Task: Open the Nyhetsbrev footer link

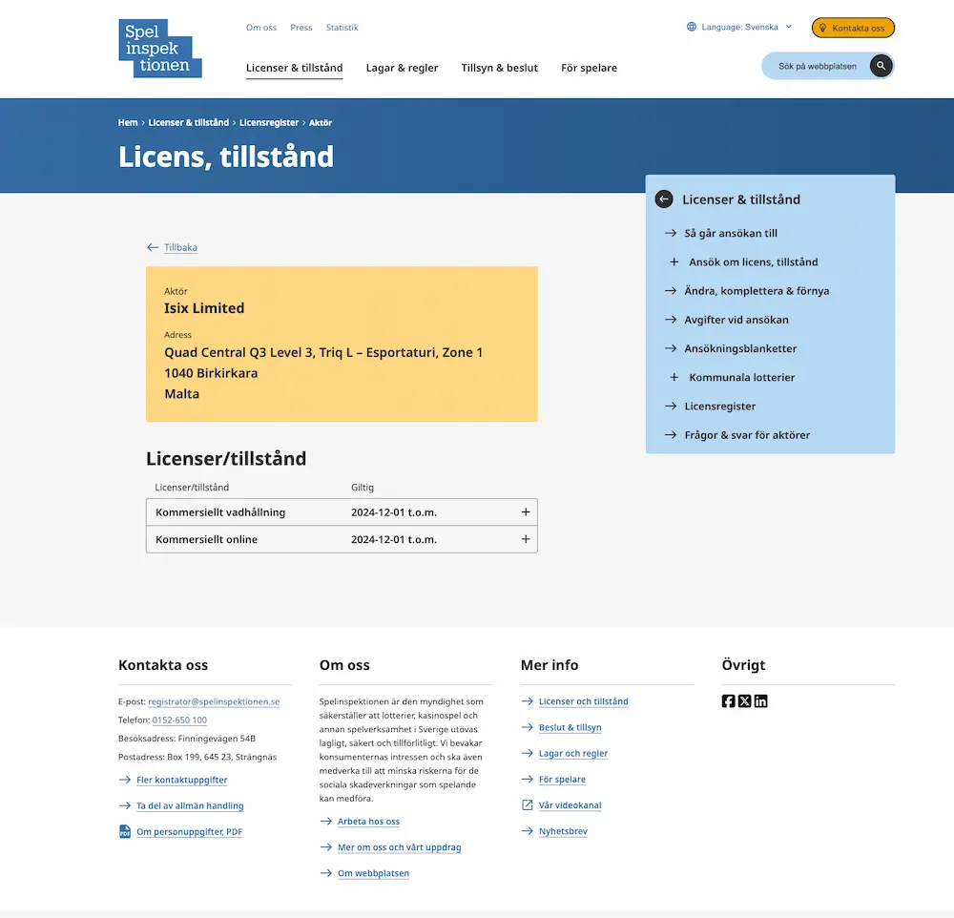Action: click(564, 831)
